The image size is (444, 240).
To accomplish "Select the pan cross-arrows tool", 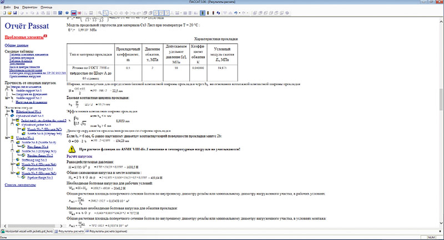I will (x=127, y=13).
